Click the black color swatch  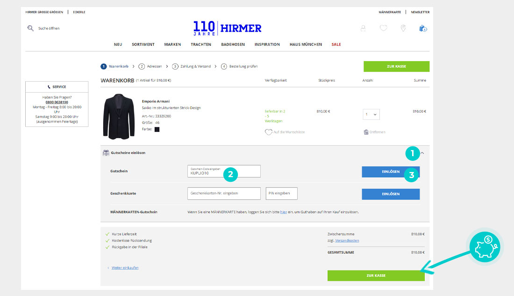tap(157, 130)
